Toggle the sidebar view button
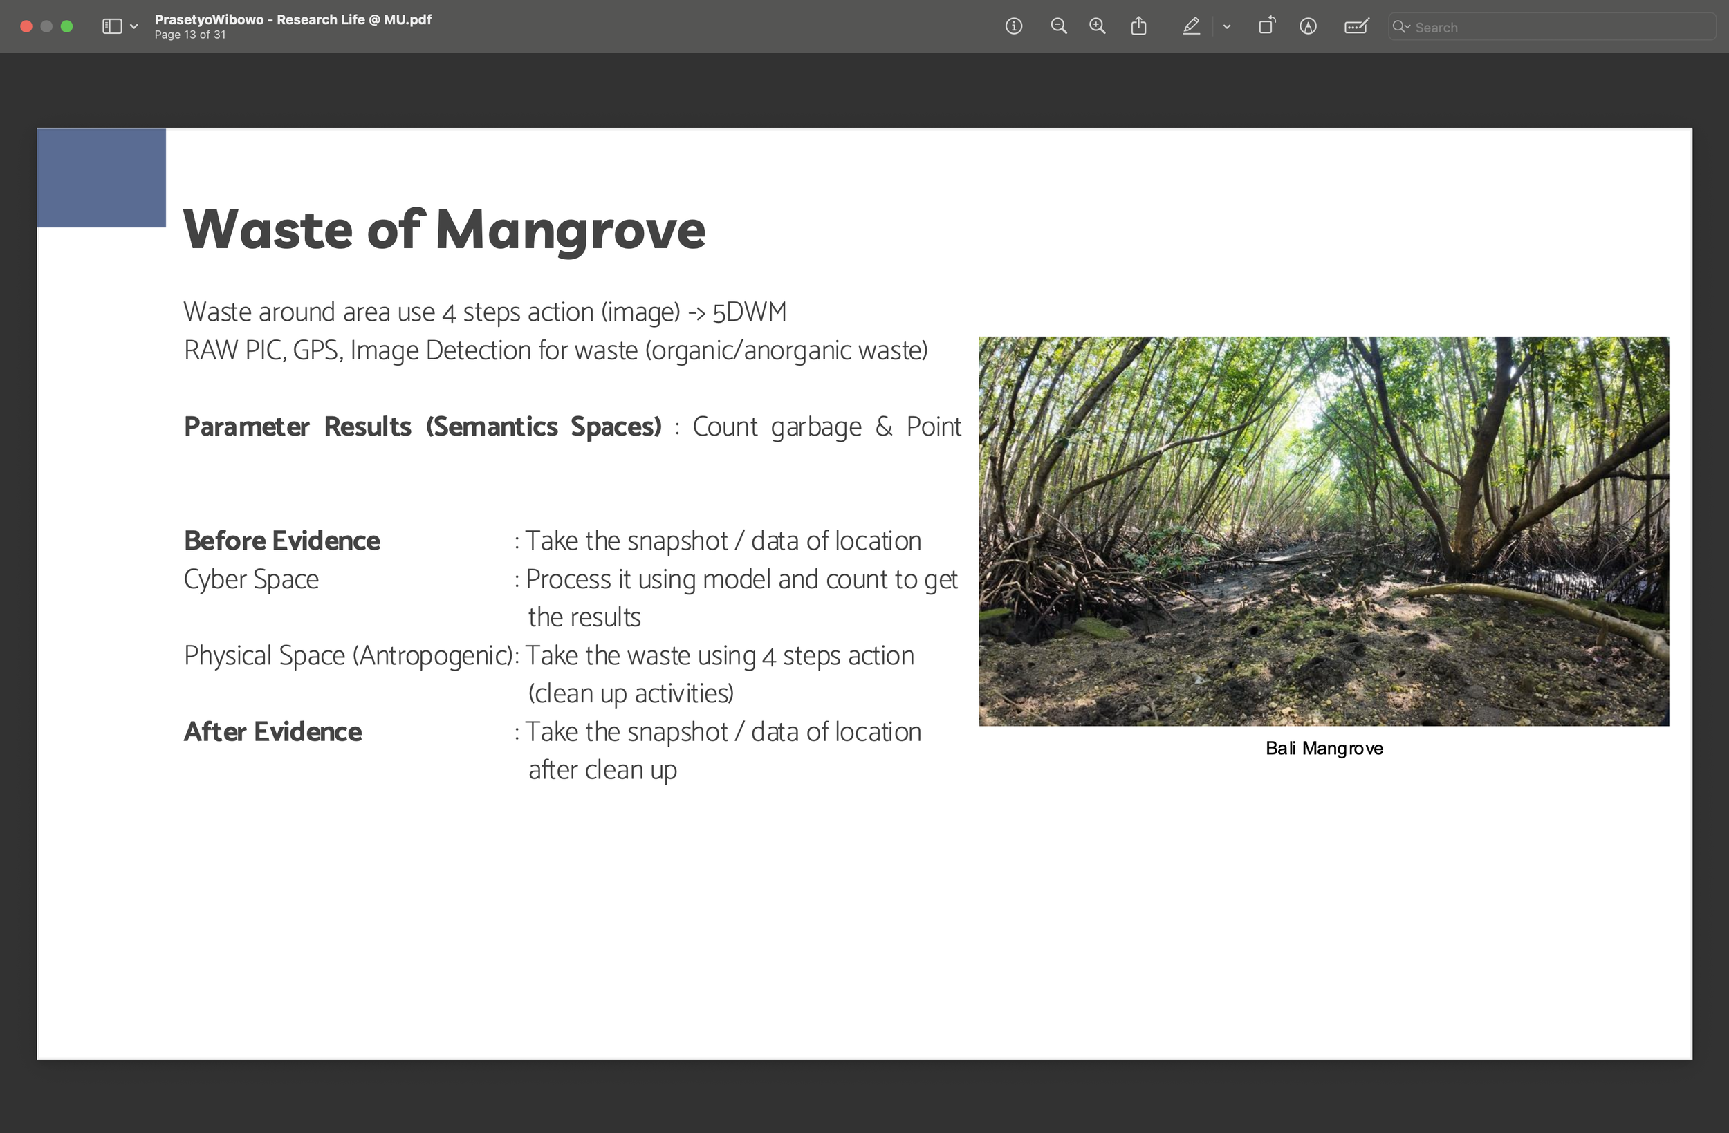The image size is (1729, 1133). click(112, 27)
